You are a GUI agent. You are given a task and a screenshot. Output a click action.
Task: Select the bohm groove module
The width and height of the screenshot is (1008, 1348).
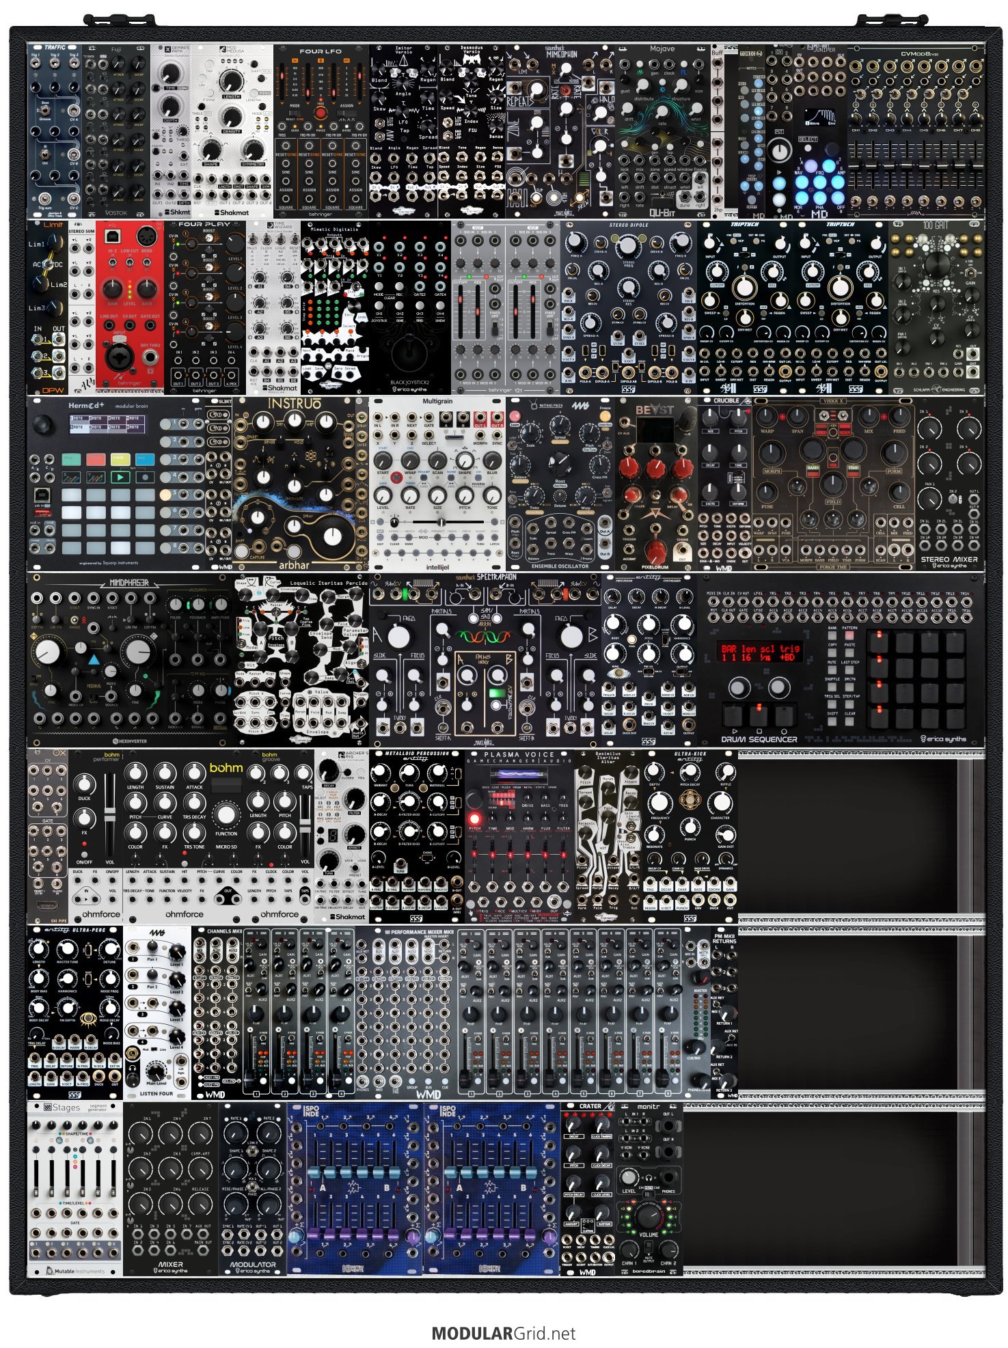pyautogui.click(x=280, y=836)
